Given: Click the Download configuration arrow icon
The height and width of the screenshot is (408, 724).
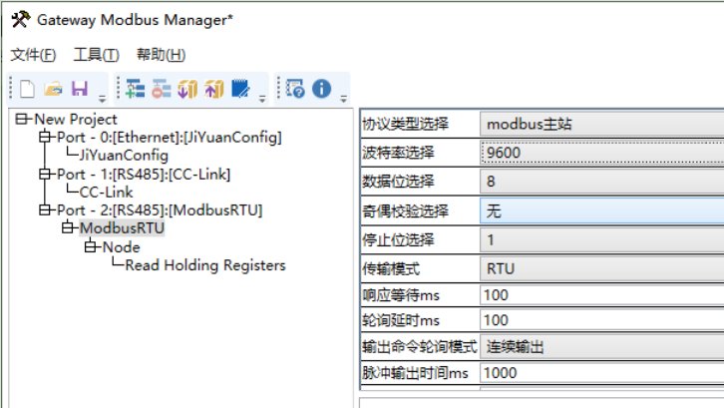Looking at the screenshot, I should coord(187,89).
